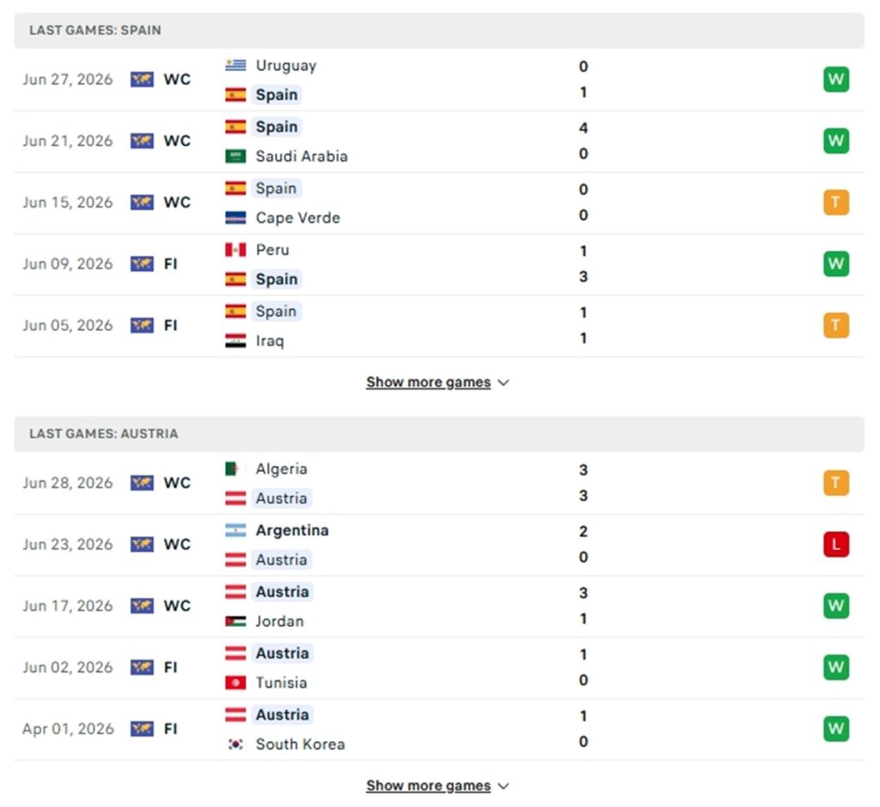Click the Jordan flag icon
Image resolution: width=880 pixels, height=807 pixels.
235,621
